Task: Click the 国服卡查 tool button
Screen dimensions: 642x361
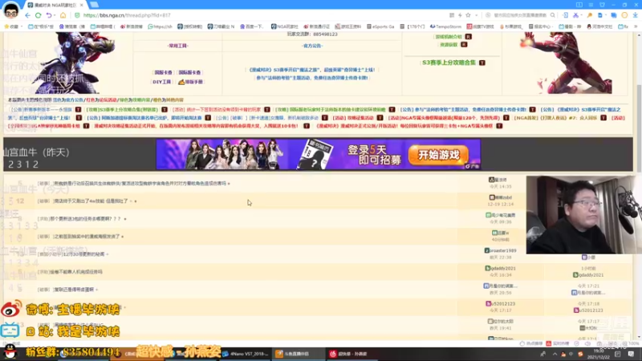Action: pyautogui.click(x=163, y=72)
